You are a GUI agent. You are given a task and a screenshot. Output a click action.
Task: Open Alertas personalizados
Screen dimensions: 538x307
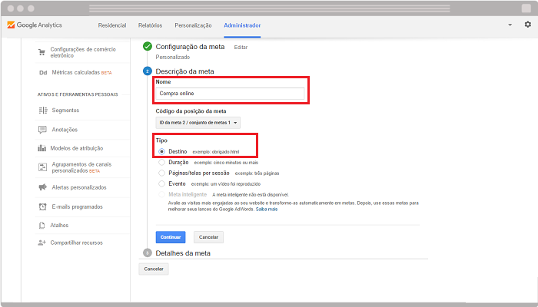(x=79, y=187)
